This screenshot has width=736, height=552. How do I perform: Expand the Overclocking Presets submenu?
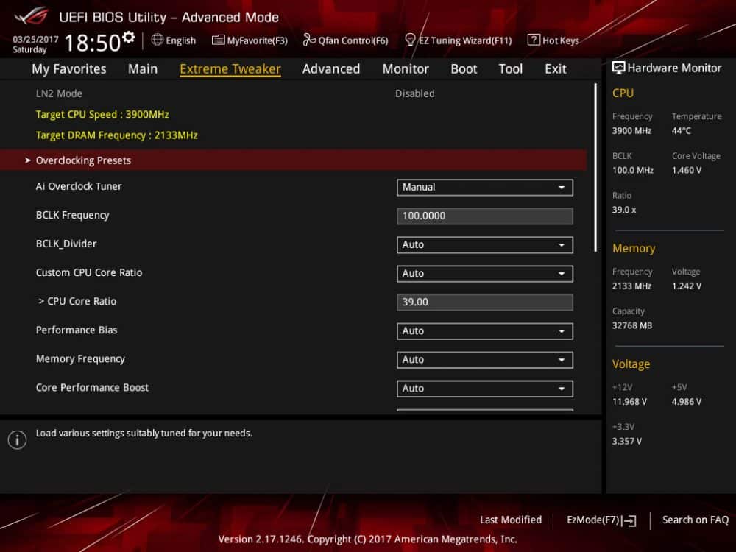pyautogui.click(x=294, y=160)
